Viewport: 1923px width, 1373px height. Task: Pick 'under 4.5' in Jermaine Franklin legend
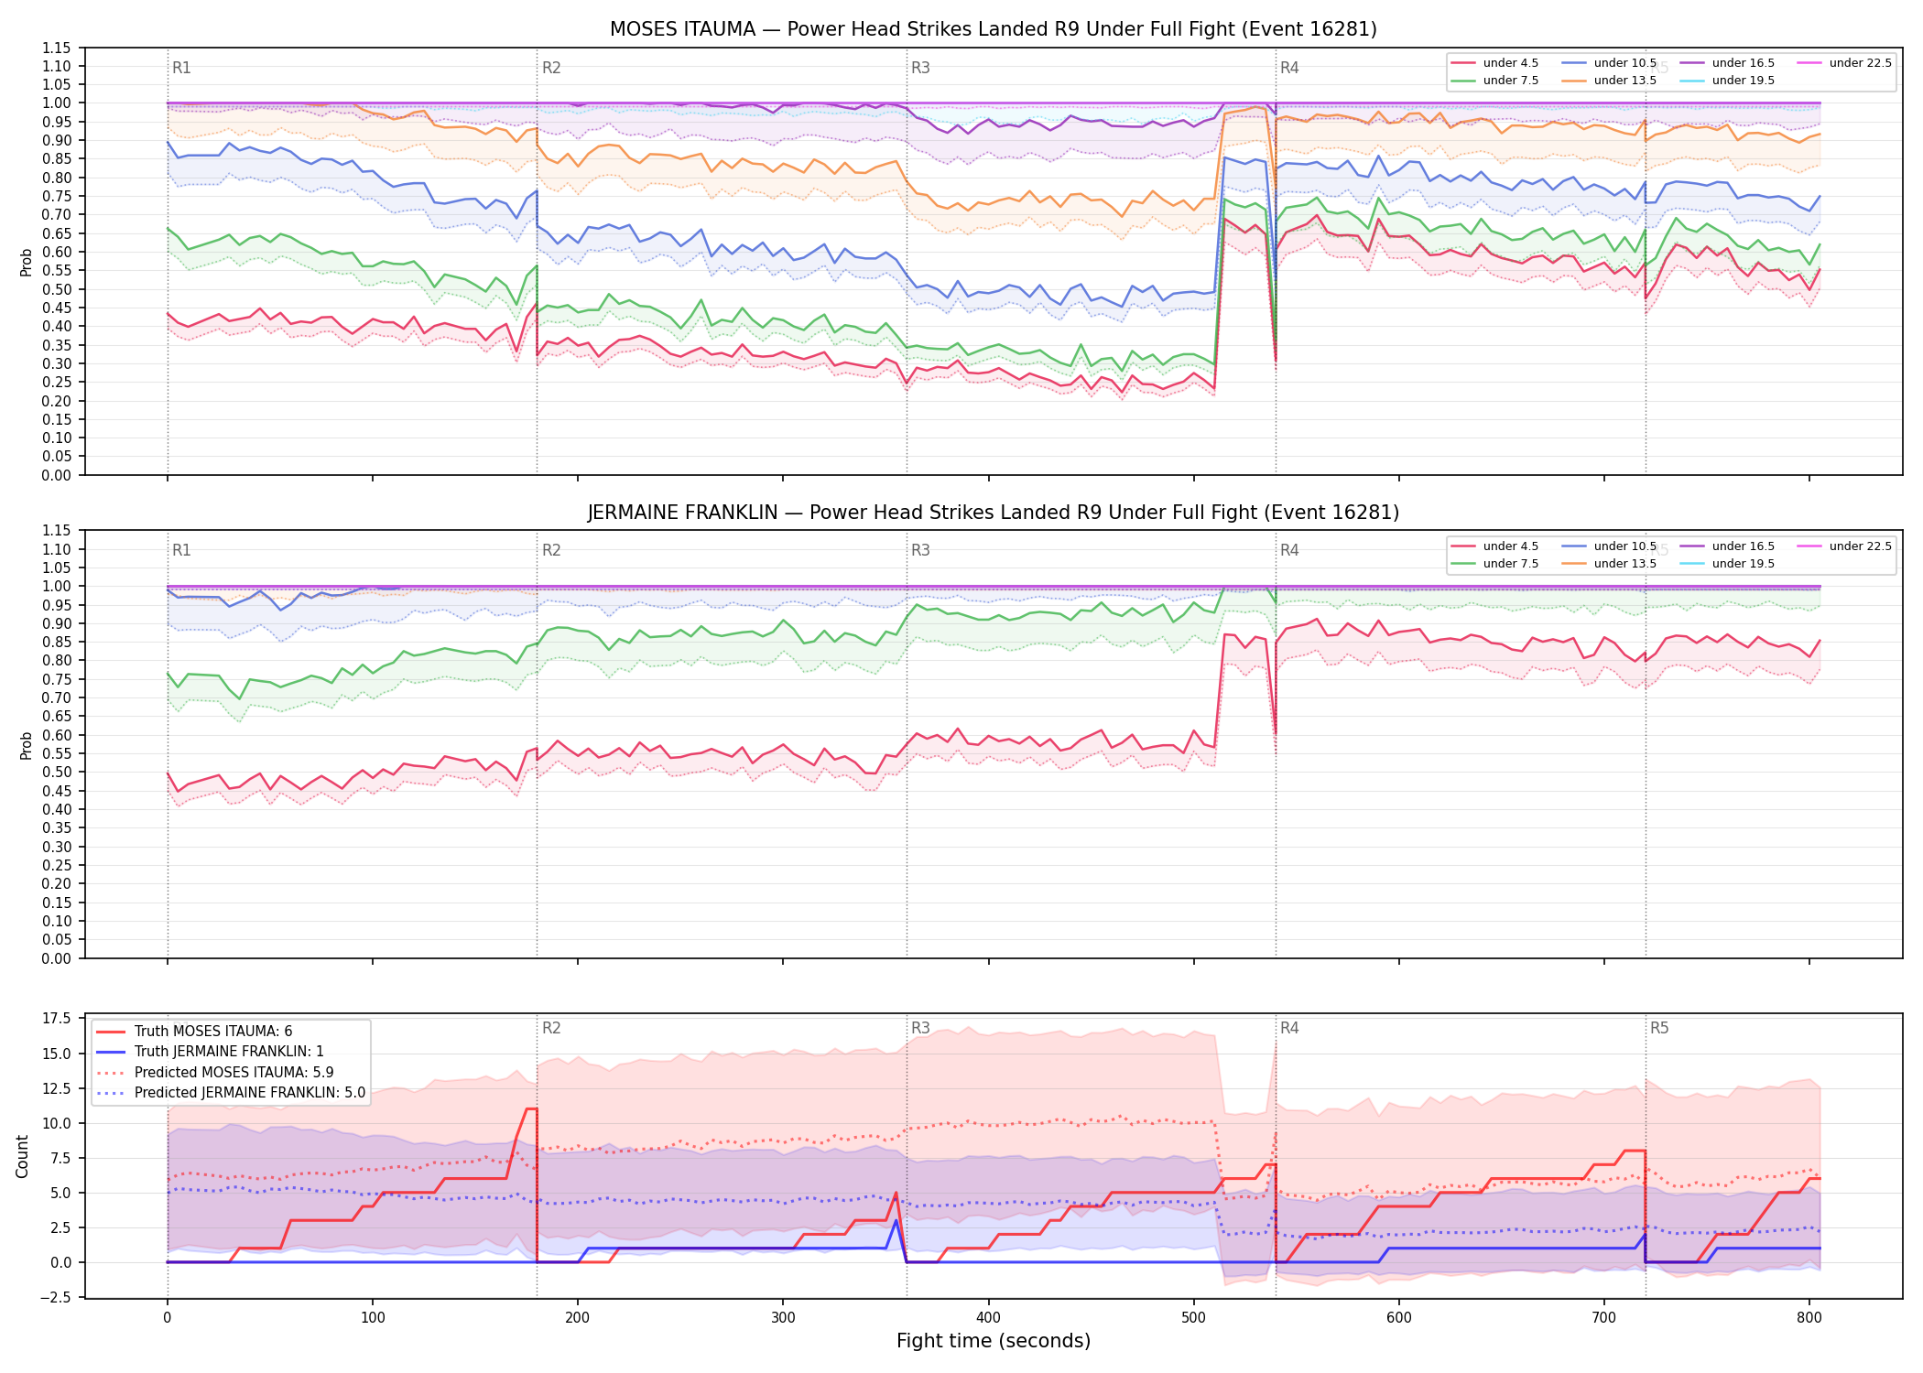tap(1495, 546)
